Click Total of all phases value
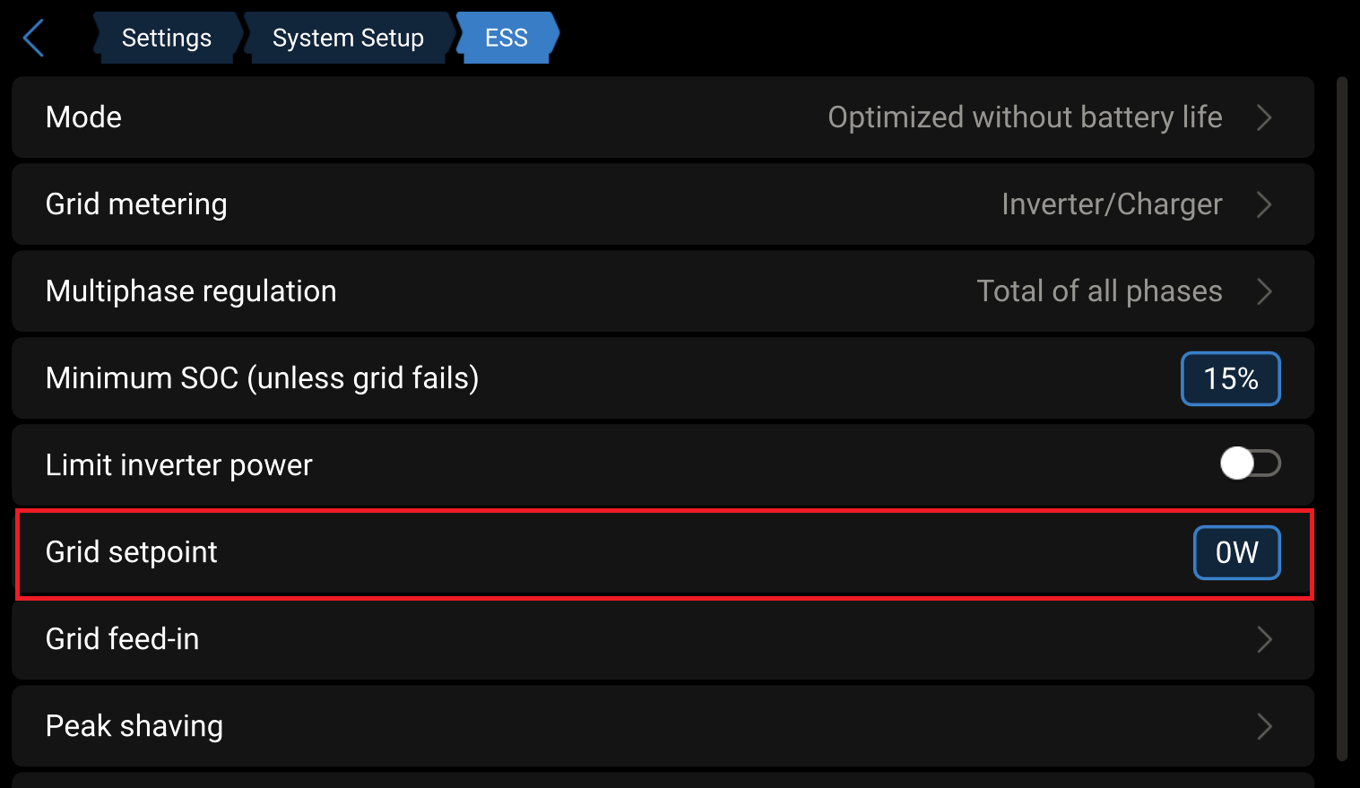The width and height of the screenshot is (1360, 788). [x=1099, y=291]
